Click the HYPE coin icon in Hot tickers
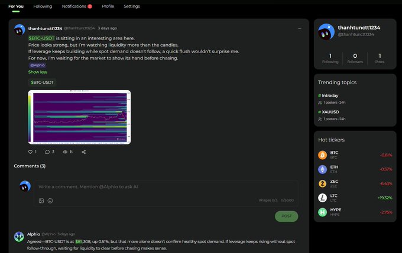The width and height of the screenshot is (402, 253). [323, 212]
